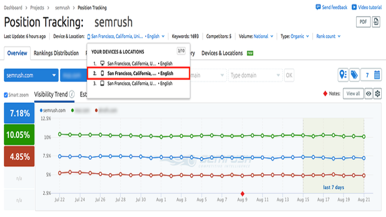Expand the Rank count dropdown
Screen dimensions: 386x217
(329, 37)
